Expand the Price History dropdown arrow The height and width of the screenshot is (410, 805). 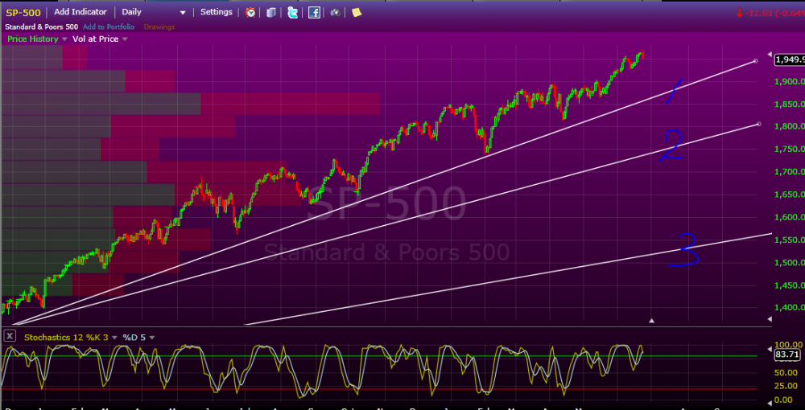click(64, 39)
